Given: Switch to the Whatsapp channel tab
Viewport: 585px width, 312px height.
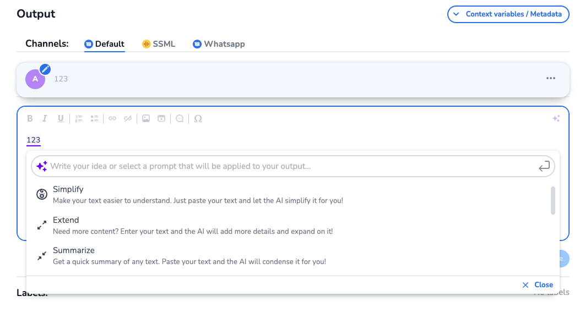Looking at the screenshot, I should [219, 44].
